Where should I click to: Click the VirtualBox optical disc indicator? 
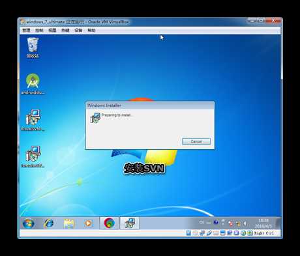(195, 233)
